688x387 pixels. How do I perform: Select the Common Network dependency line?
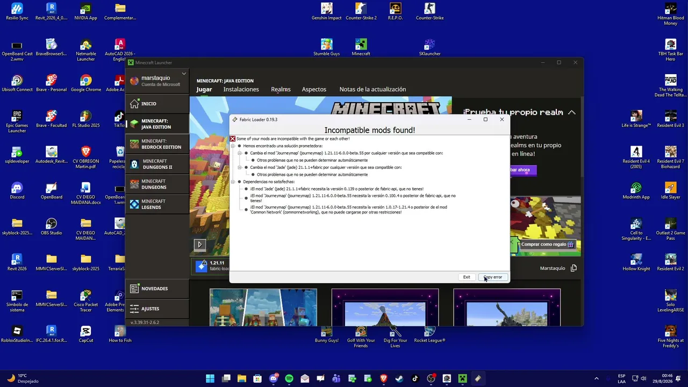(348, 210)
